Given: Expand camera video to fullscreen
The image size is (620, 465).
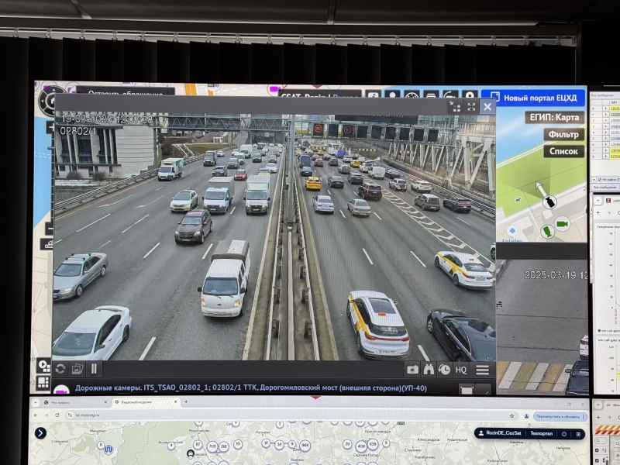Looking at the screenshot, I should 470,107.
